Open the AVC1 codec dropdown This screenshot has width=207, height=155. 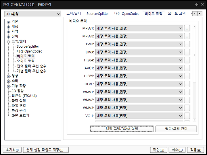point(139,68)
